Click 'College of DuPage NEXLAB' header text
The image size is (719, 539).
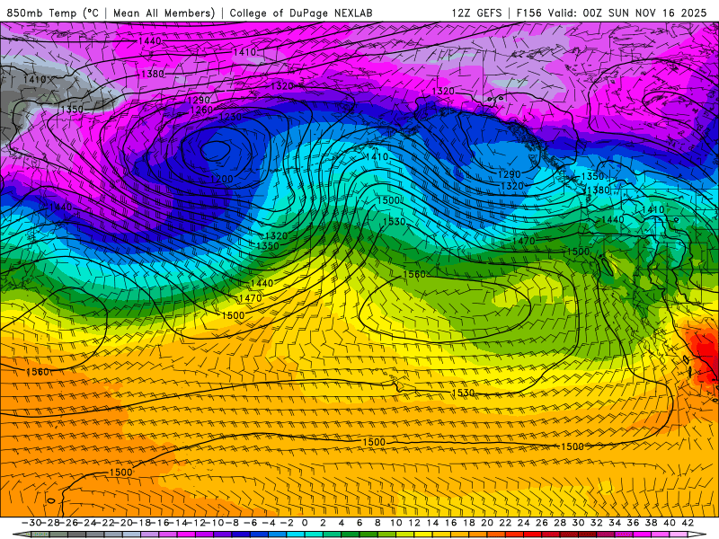pos(301,13)
